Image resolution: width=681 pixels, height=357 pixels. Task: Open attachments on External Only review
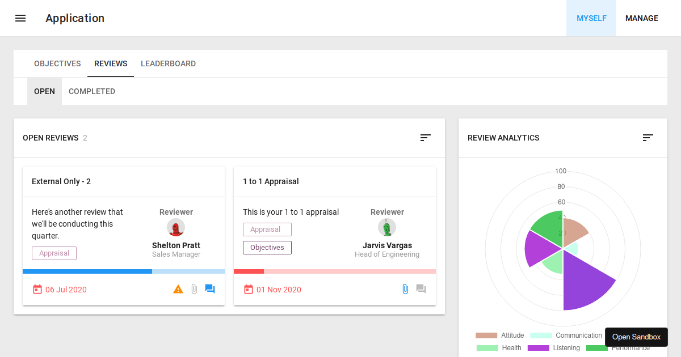point(194,288)
